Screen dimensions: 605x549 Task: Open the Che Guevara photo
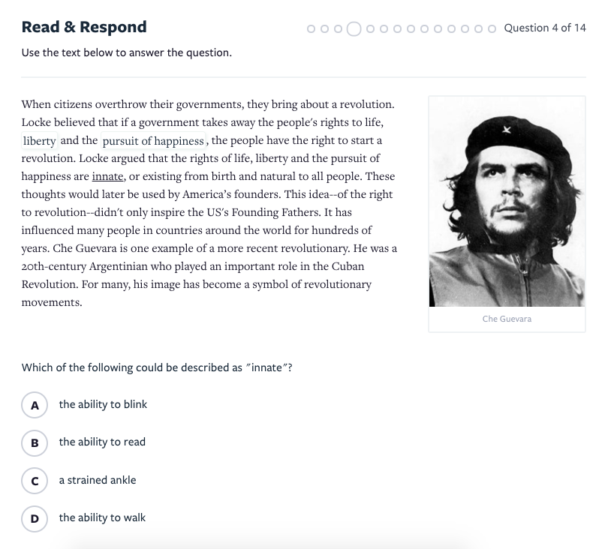pos(507,201)
